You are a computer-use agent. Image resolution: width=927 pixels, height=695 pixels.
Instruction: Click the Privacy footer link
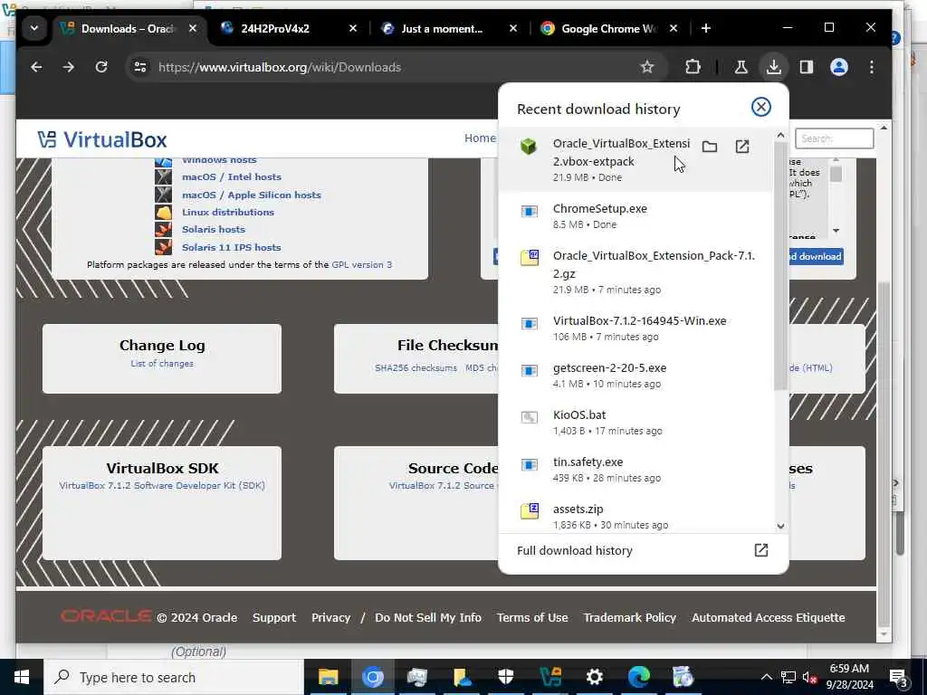click(x=330, y=617)
